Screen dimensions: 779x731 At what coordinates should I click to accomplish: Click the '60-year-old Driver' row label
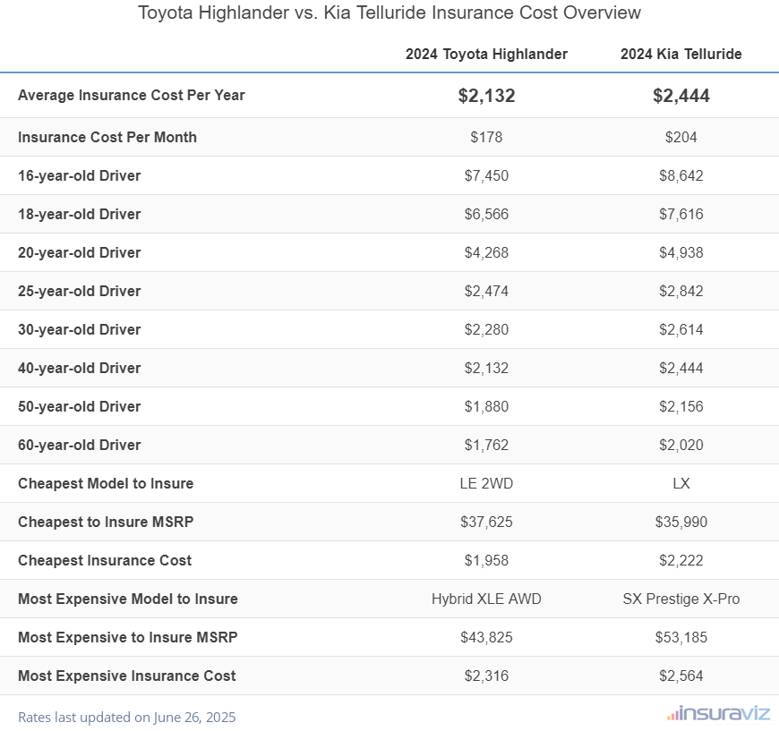[x=79, y=445]
